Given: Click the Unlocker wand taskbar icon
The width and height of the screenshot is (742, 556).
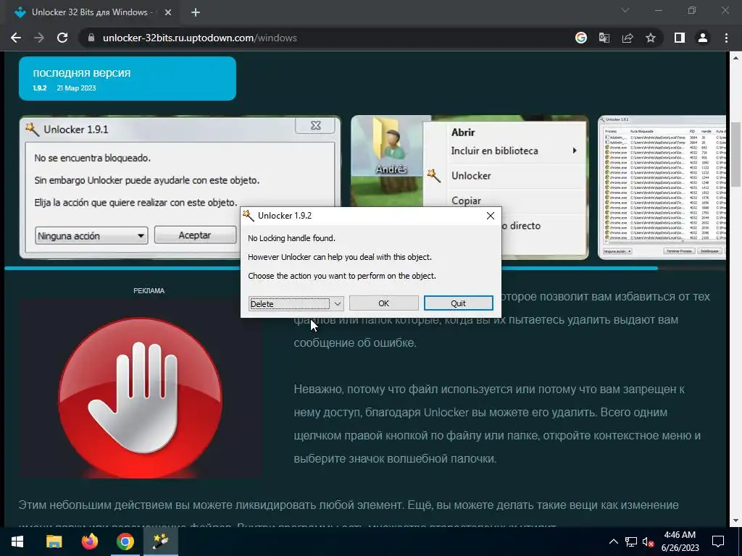Looking at the screenshot, I should (x=160, y=542).
